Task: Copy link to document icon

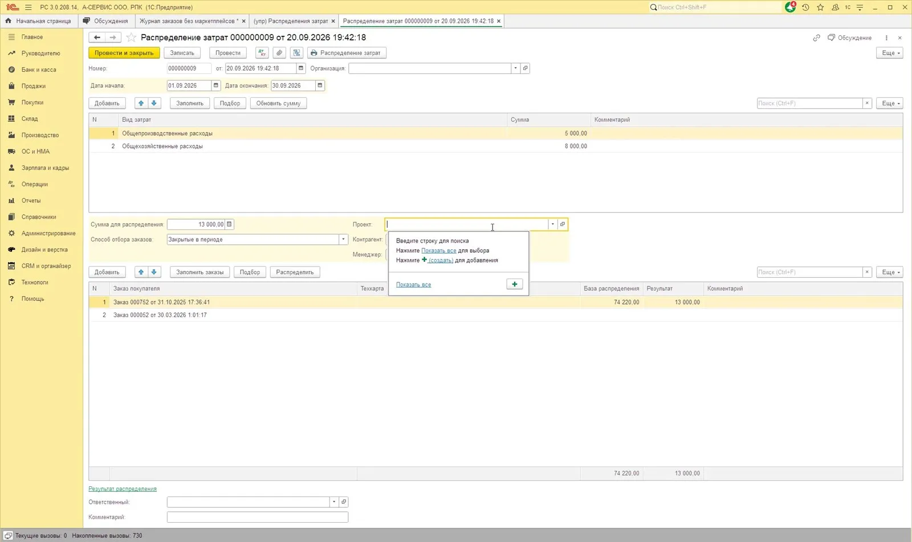Action: point(816,38)
